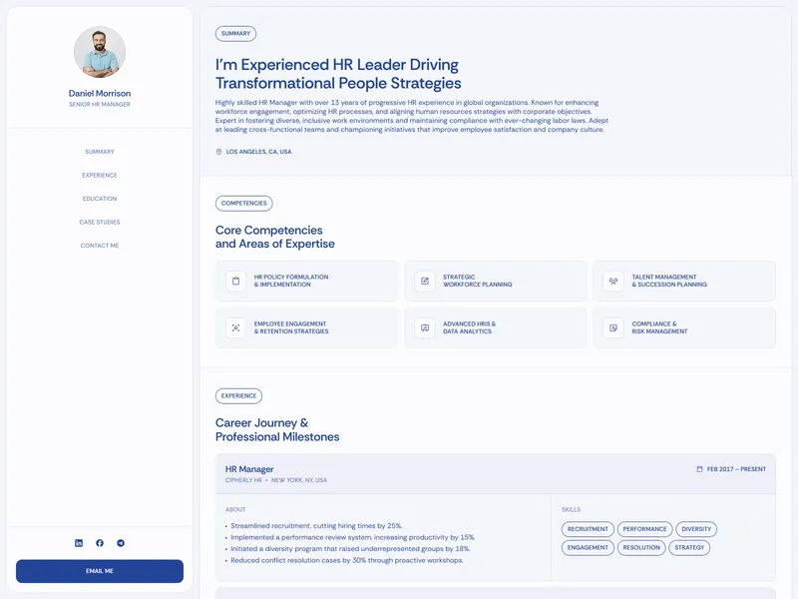Select the Recruitment skill tag

(588, 529)
